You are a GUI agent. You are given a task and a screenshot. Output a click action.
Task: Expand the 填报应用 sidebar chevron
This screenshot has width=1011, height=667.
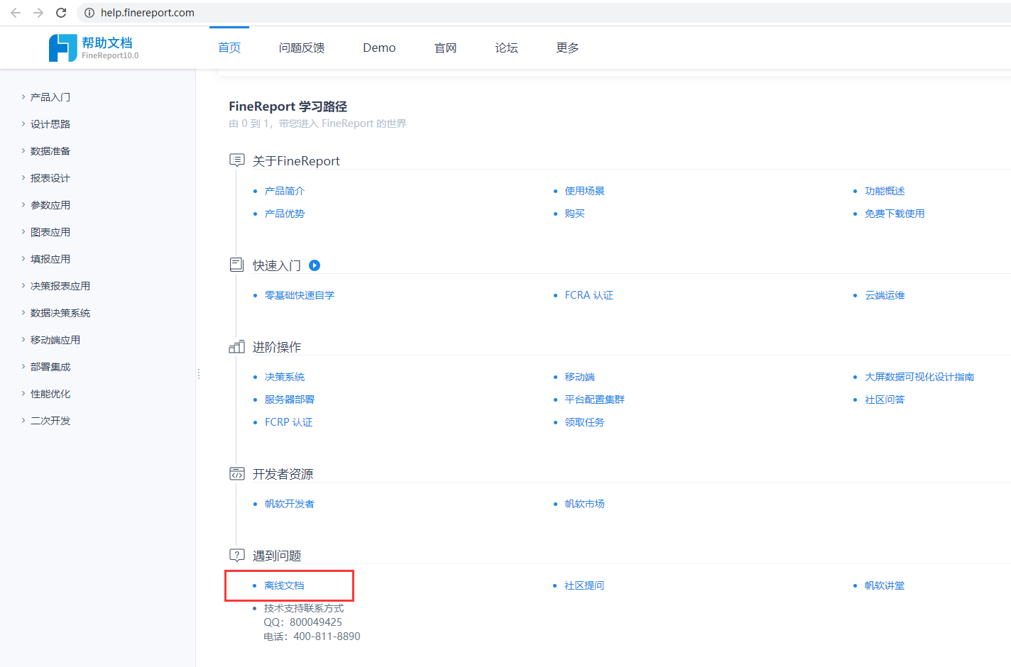click(x=23, y=258)
